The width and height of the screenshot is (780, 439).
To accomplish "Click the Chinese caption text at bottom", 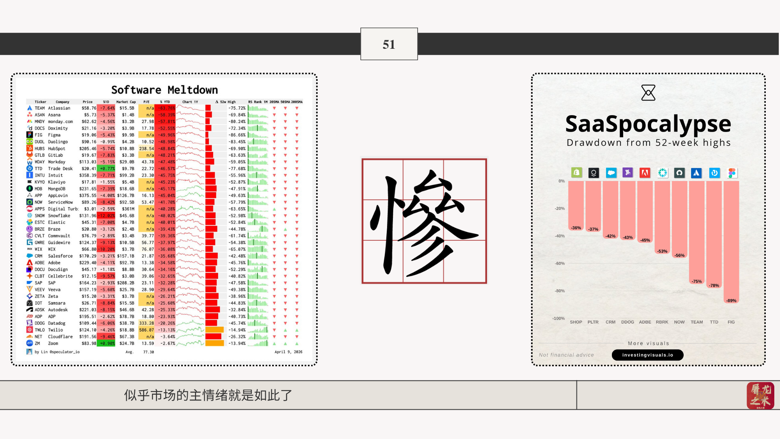I will pos(208,395).
